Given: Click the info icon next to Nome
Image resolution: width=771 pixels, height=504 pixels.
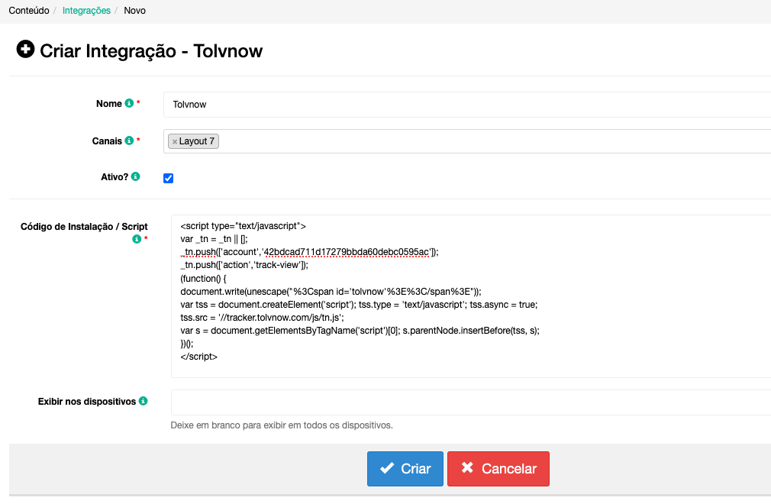Looking at the screenshot, I should click(129, 103).
